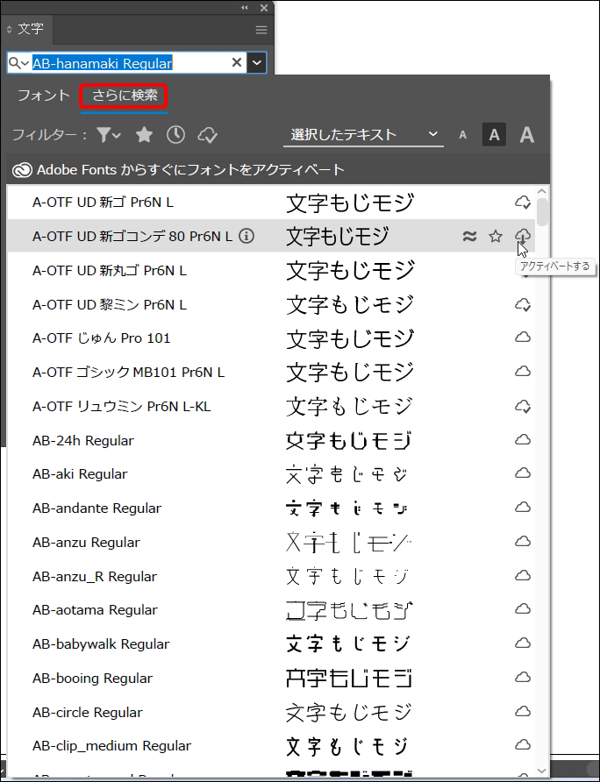The width and height of the screenshot is (600, 782).
Task: Click the info icon beside A-OTF UD 新ゴコンデ 80
Action: 246,236
